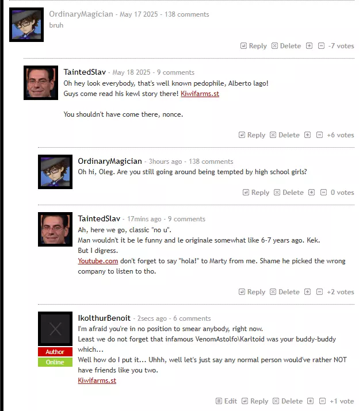Click TaintedSlav's avatar on the May 18 comment
This screenshot has height=411, width=359.
(41, 83)
